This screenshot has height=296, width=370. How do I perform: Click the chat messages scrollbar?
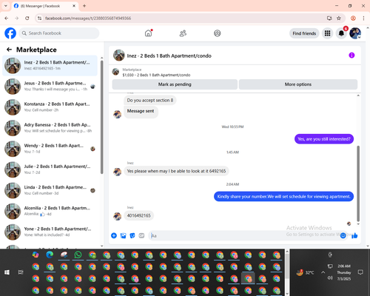(x=358, y=184)
